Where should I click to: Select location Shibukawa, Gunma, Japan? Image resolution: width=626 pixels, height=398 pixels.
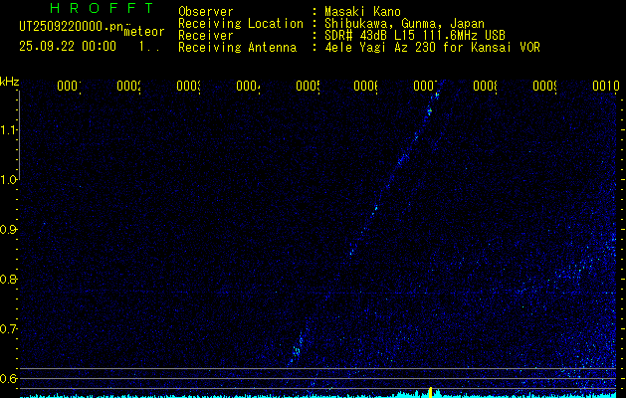[404, 24]
